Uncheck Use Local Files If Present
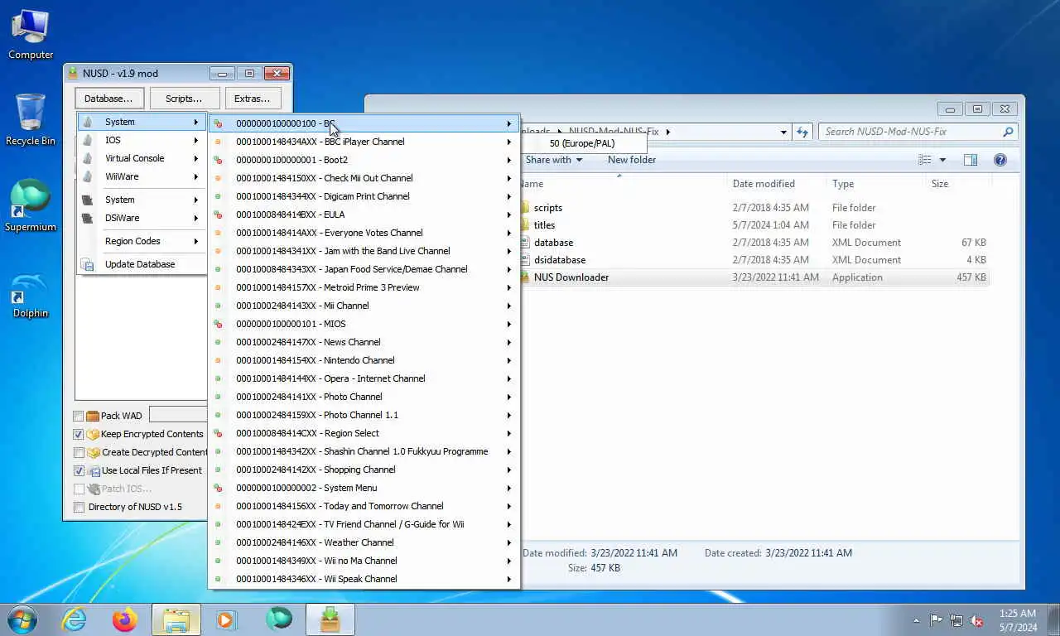 (79, 470)
